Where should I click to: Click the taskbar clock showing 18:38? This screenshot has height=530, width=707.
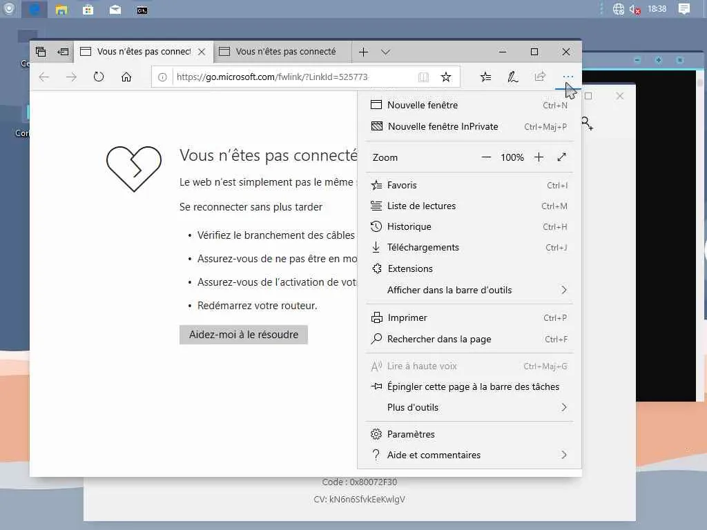coord(657,9)
